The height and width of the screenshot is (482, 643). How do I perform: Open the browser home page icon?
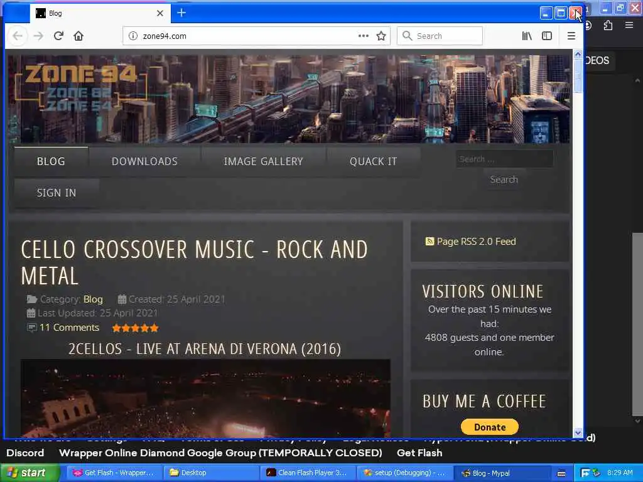pyautogui.click(x=78, y=36)
